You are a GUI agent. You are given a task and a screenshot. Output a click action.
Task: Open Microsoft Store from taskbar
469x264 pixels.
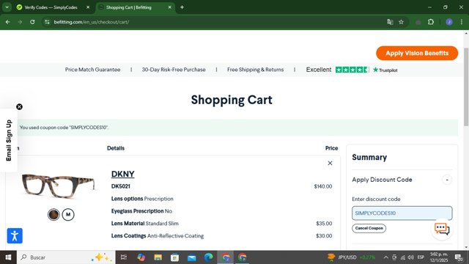click(x=174, y=257)
